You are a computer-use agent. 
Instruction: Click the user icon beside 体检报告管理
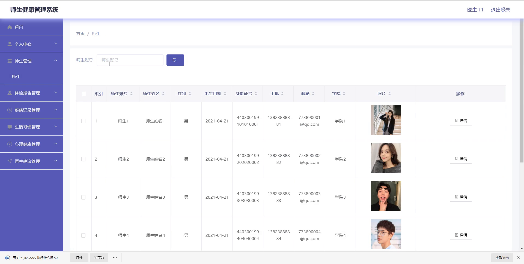pyautogui.click(x=10, y=93)
